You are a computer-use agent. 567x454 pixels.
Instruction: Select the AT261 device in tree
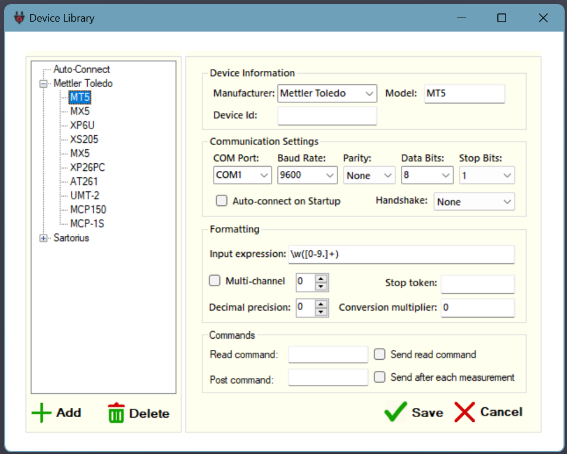[x=84, y=181]
